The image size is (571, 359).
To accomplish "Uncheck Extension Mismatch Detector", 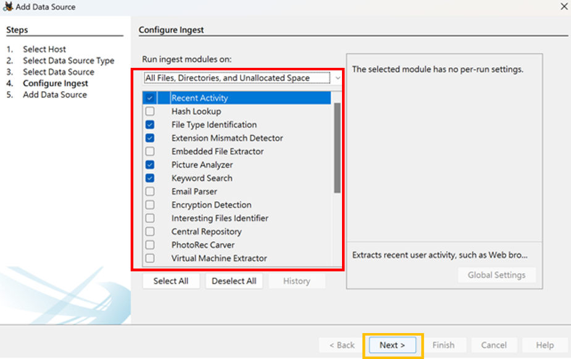I will (149, 138).
